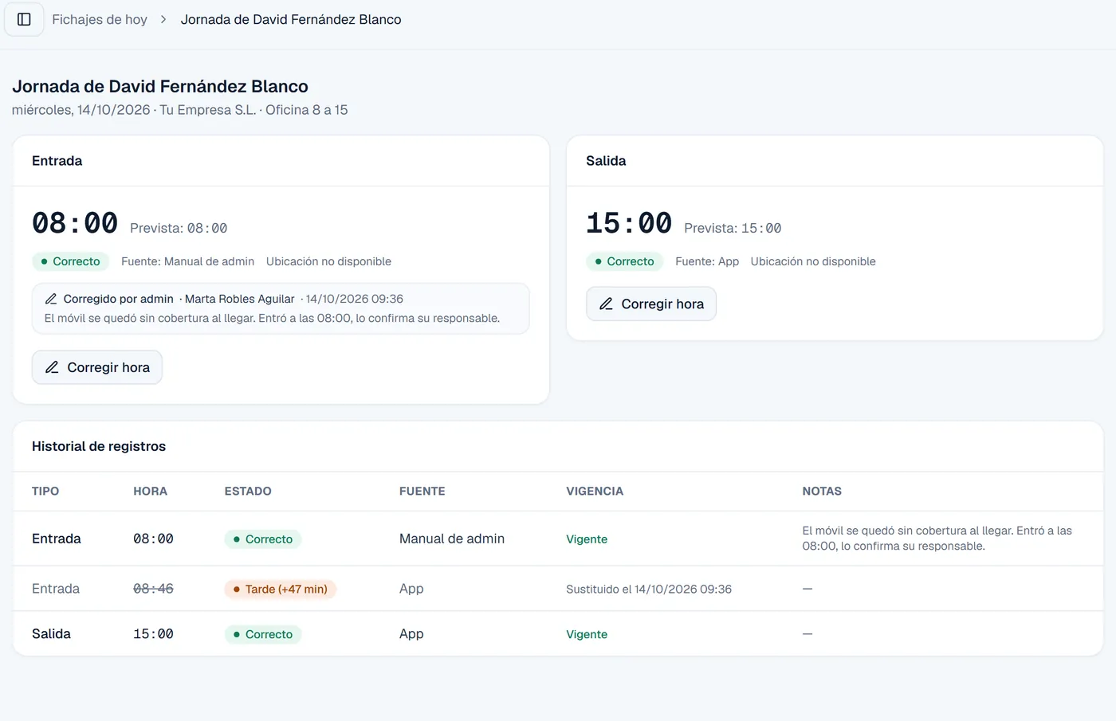The image size is (1116, 721).
Task: Click the Tarde (+47 min) status badge
Action: (x=280, y=589)
